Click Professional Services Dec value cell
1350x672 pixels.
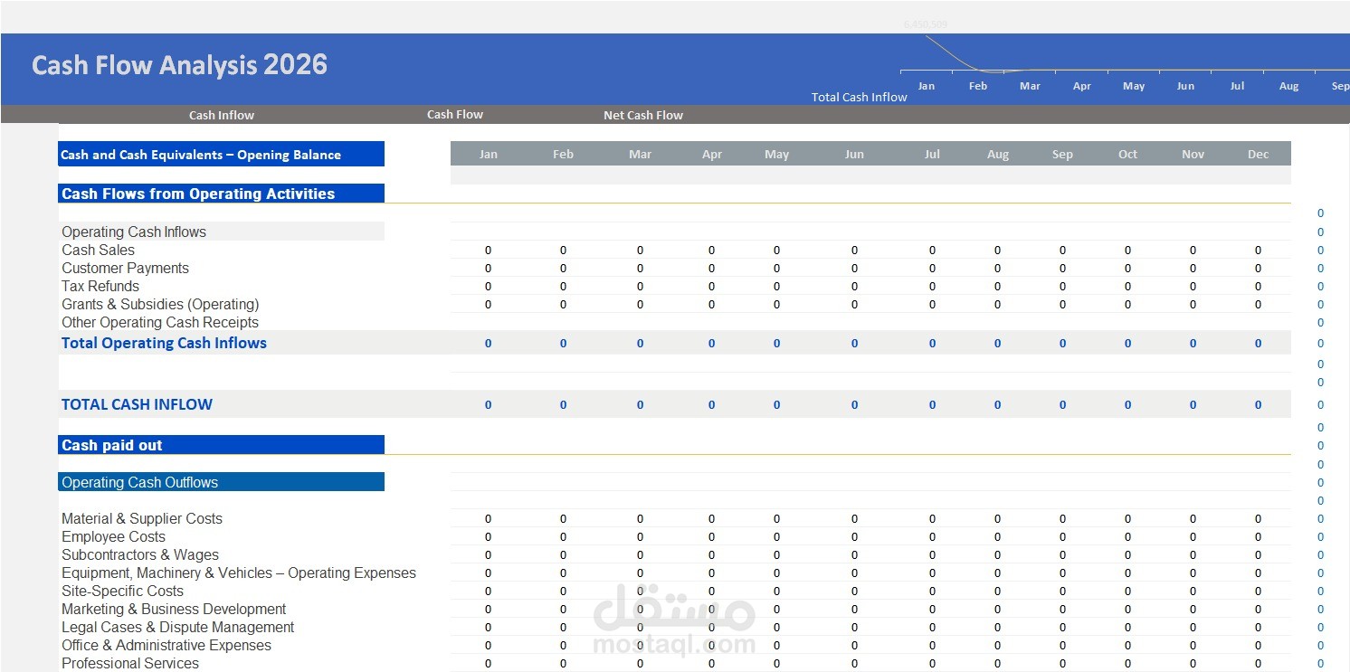[1258, 663]
